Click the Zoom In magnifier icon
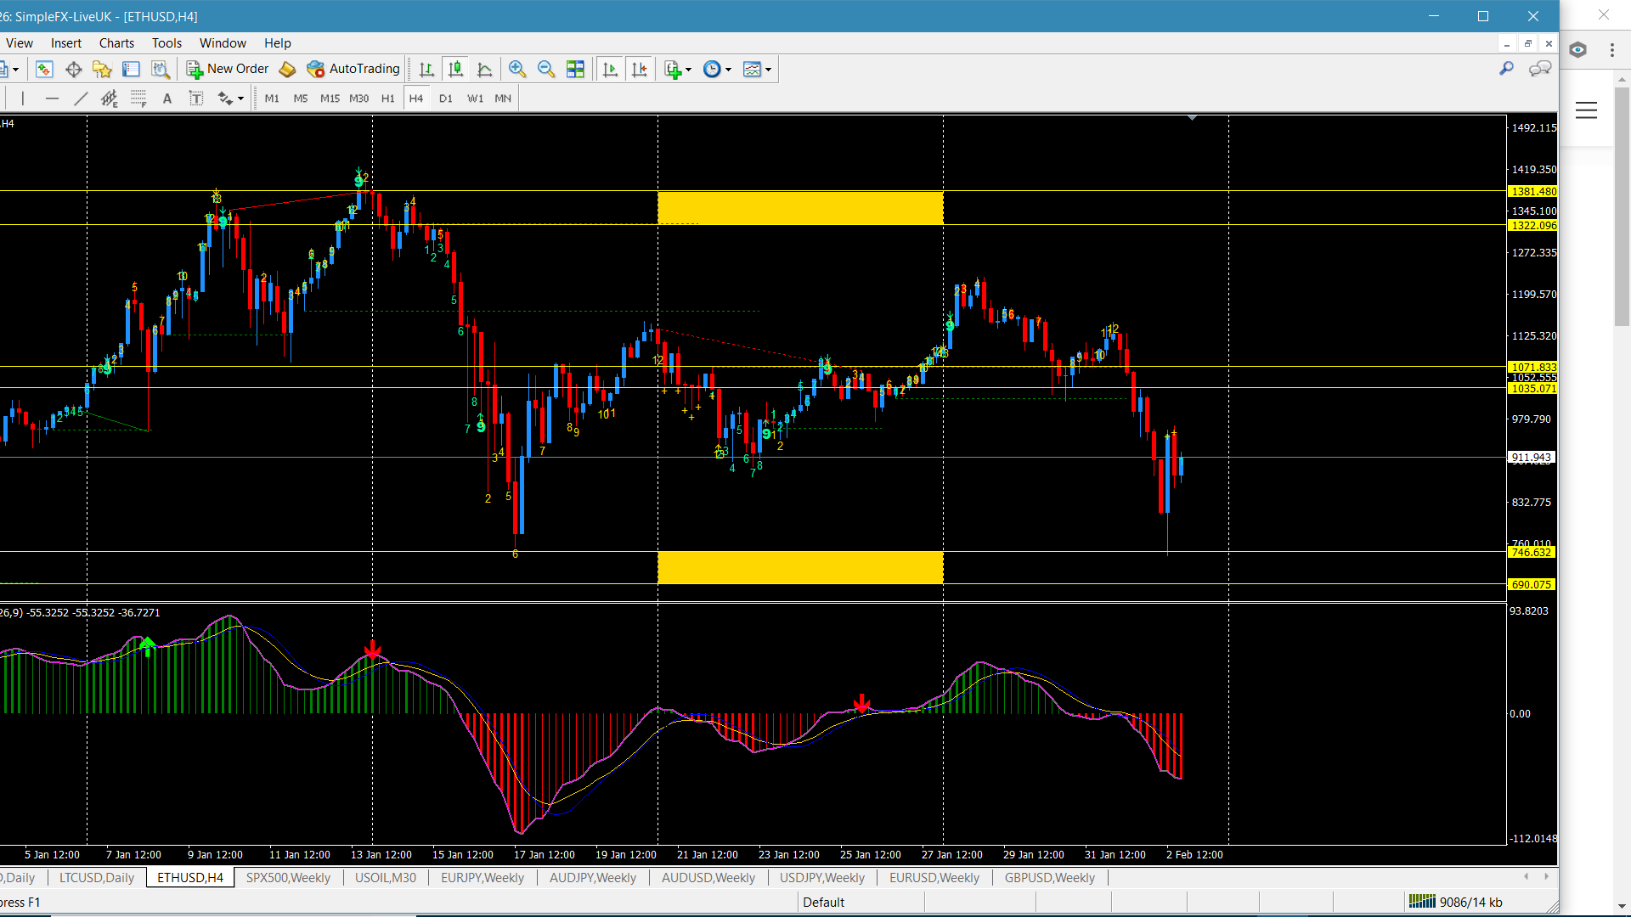The height and width of the screenshot is (917, 1631). pyautogui.click(x=516, y=70)
